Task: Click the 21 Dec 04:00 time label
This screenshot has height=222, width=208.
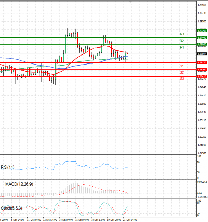Action: coord(130,220)
